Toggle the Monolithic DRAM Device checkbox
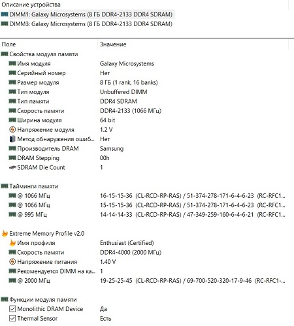 12,309
